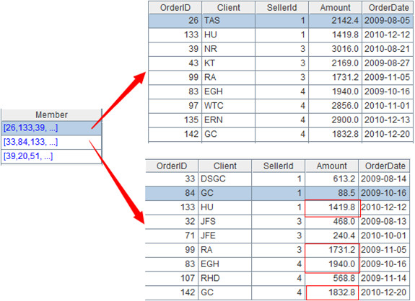415x301 pixels.
Task: Select the amount 3016.0 cell
Action: pyautogui.click(x=336, y=49)
